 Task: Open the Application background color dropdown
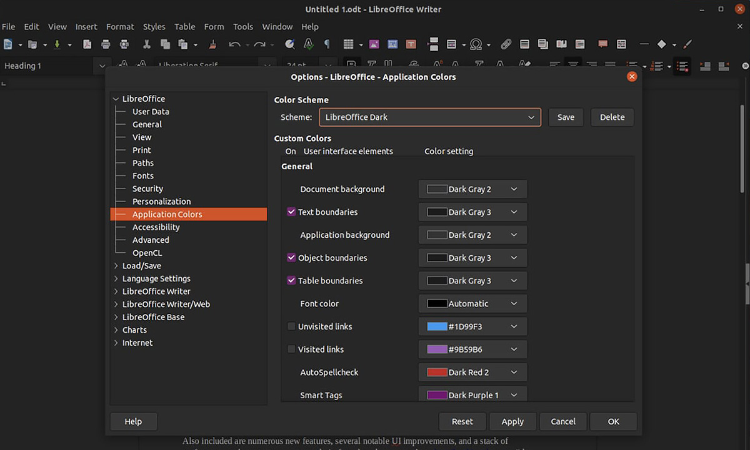(472, 235)
